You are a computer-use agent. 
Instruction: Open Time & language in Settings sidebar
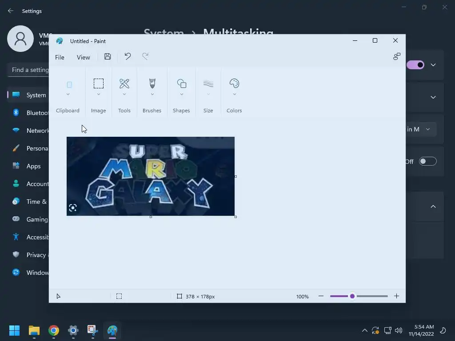coord(28,202)
